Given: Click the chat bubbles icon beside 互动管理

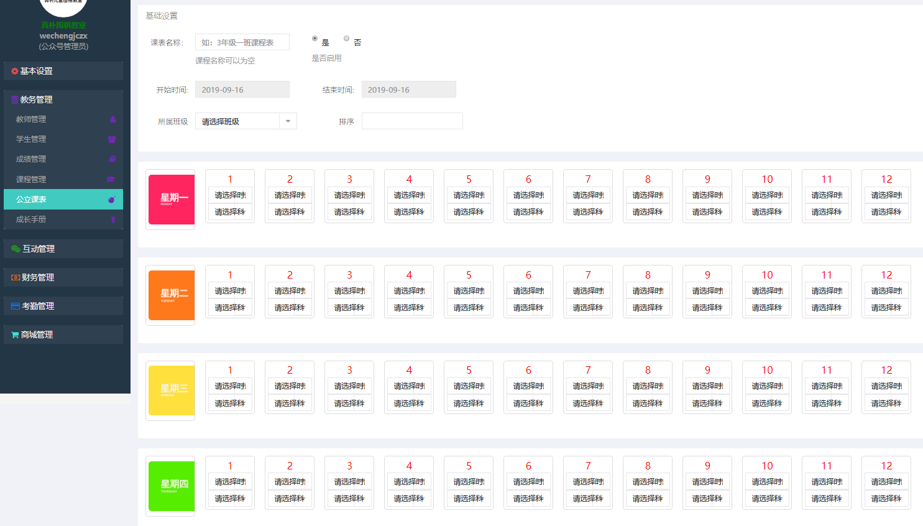Looking at the screenshot, I should pyautogui.click(x=16, y=249).
